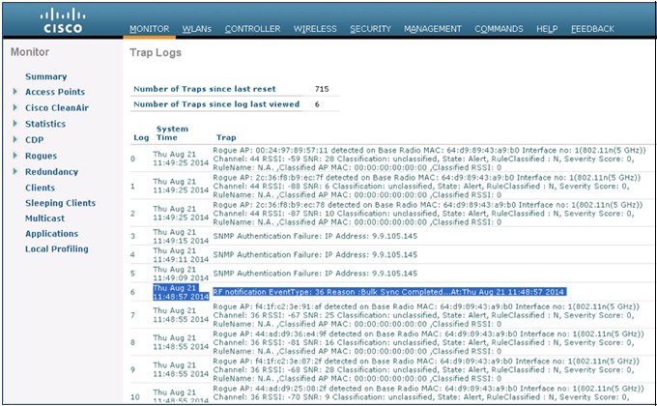Expand the CDP arrow
657x406 pixels.
click(15, 139)
